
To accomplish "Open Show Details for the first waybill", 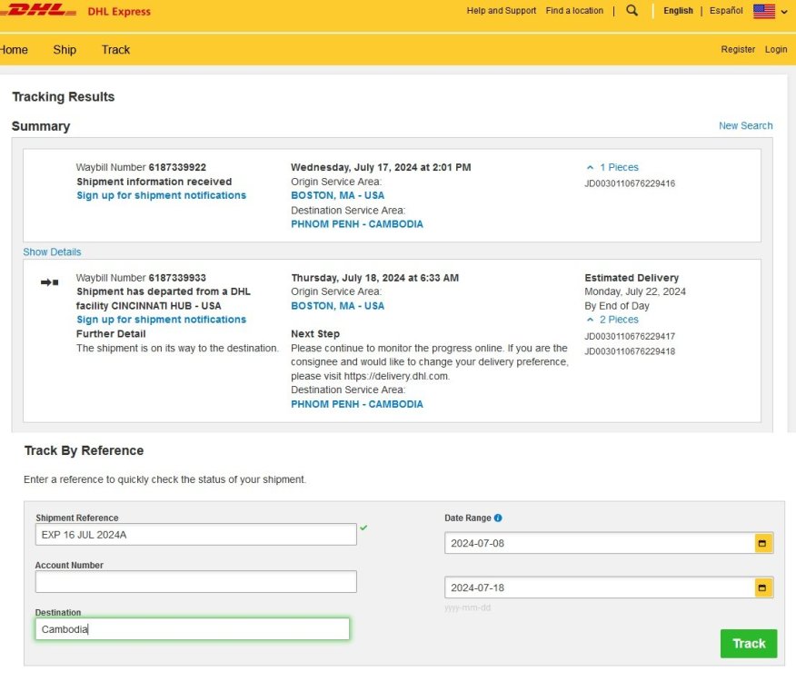I will [52, 252].
